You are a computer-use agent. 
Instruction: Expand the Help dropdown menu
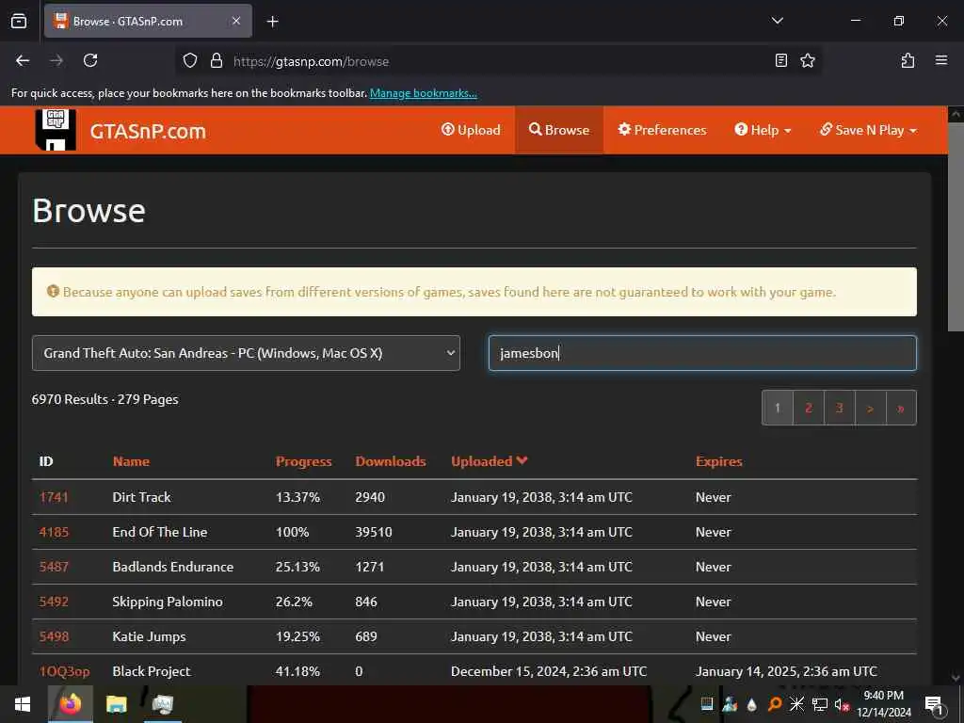(763, 130)
